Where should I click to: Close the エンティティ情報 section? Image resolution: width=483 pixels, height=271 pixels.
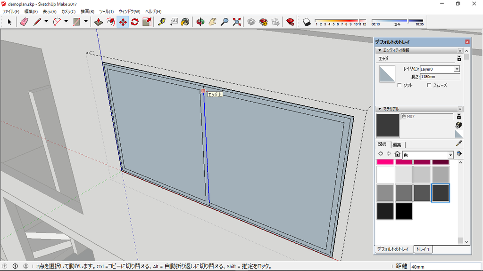(x=460, y=50)
